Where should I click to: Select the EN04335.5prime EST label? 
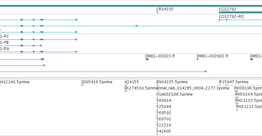172,82
